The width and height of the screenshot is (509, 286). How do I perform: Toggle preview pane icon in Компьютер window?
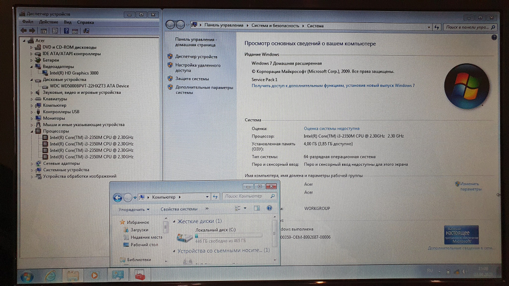click(x=257, y=208)
